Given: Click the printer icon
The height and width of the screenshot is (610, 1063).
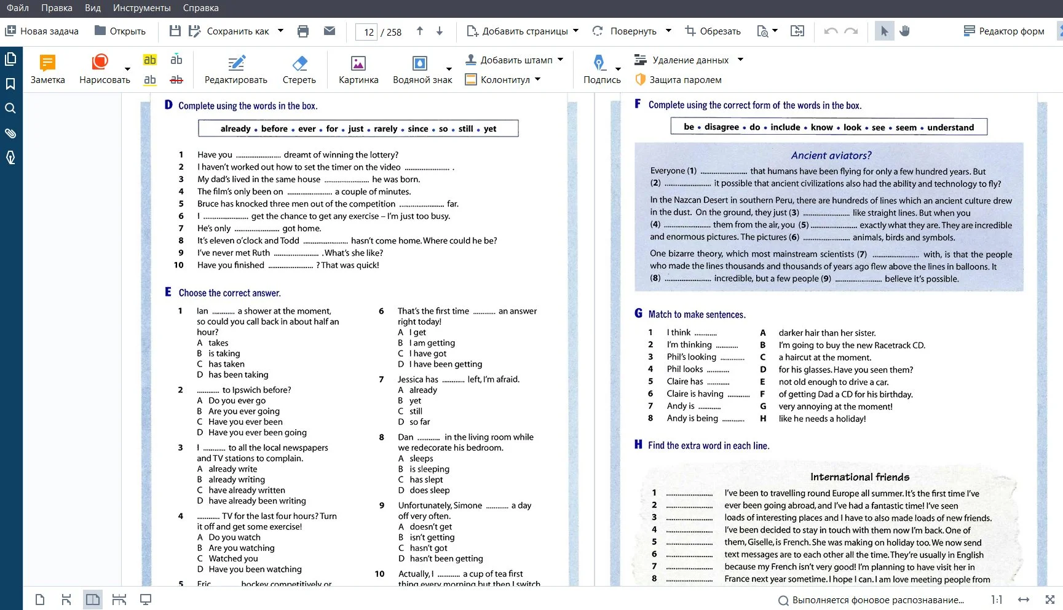Looking at the screenshot, I should pyautogui.click(x=303, y=31).
